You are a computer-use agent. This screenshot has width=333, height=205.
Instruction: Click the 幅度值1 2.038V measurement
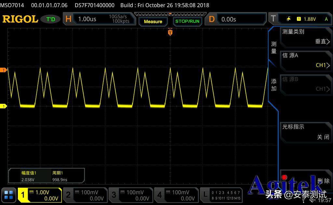pyautogui.click(x=29, y=176)
